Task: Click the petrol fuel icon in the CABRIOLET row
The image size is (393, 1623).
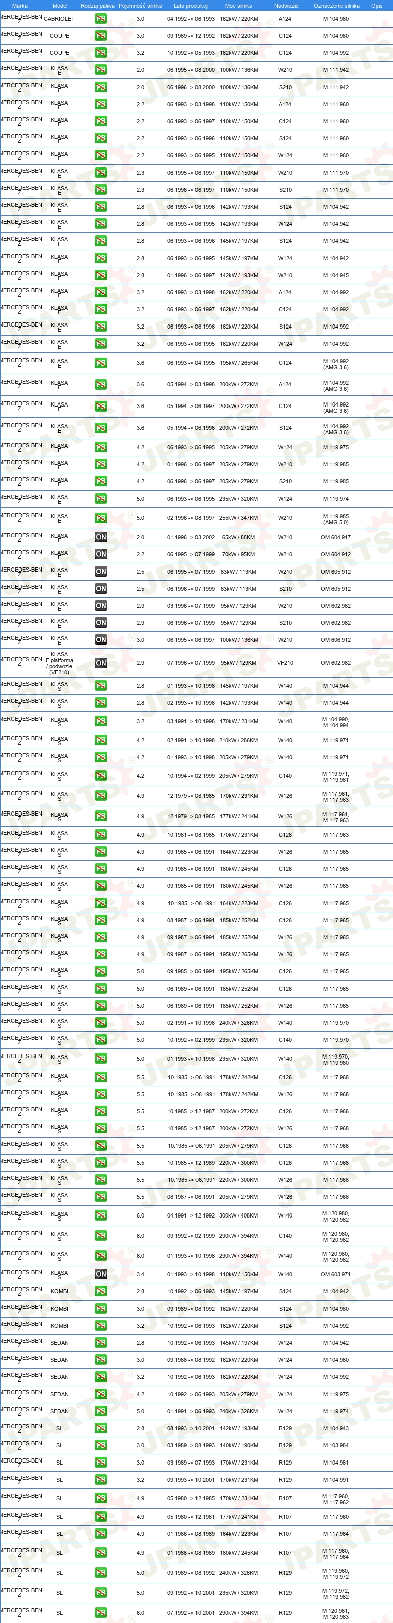Action: click(x=101, y=19)
